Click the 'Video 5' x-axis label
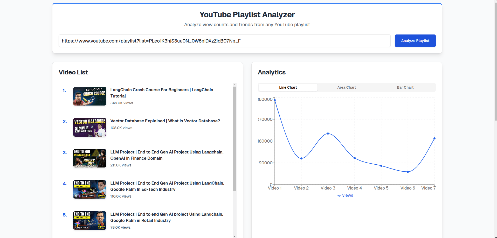The width and height of the screenshot is (497, 238). point(381,188)
